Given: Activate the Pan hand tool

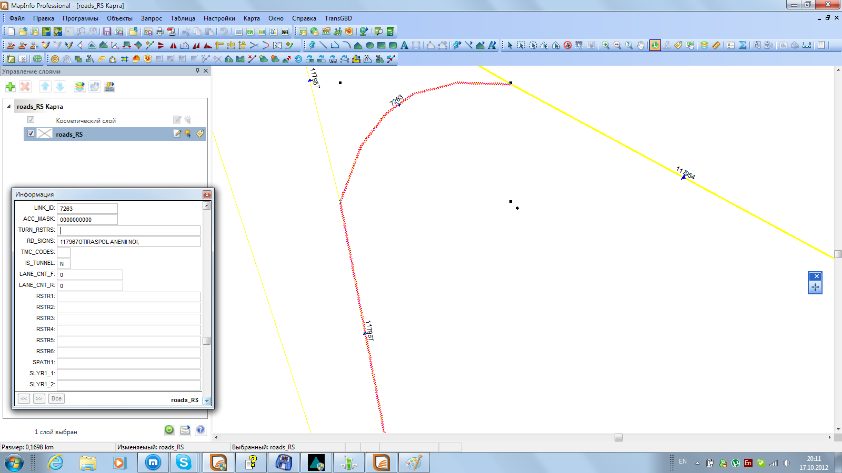Looking at the screenshot, I should tap(640, 45).
